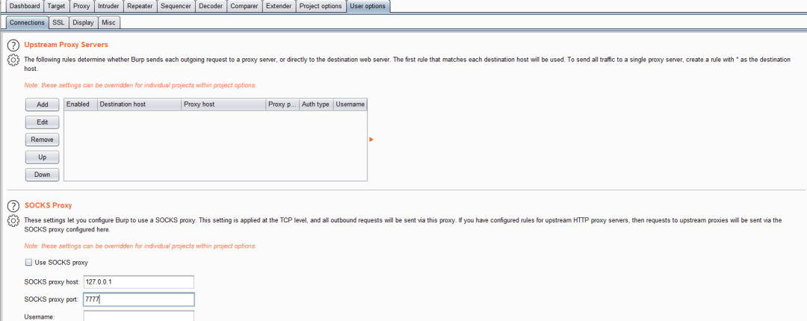Viewport: 807px width, 321px height.
Task: Click the orange arrow beside proxy table
Action: tap(371, 140)
